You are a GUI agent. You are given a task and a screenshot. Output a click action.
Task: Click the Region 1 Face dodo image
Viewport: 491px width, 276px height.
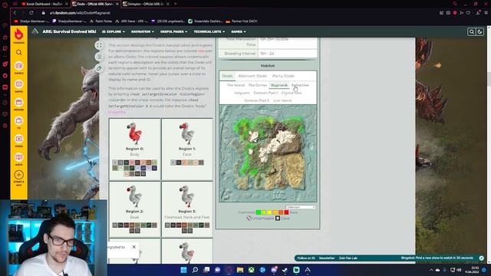click(187, 133)
